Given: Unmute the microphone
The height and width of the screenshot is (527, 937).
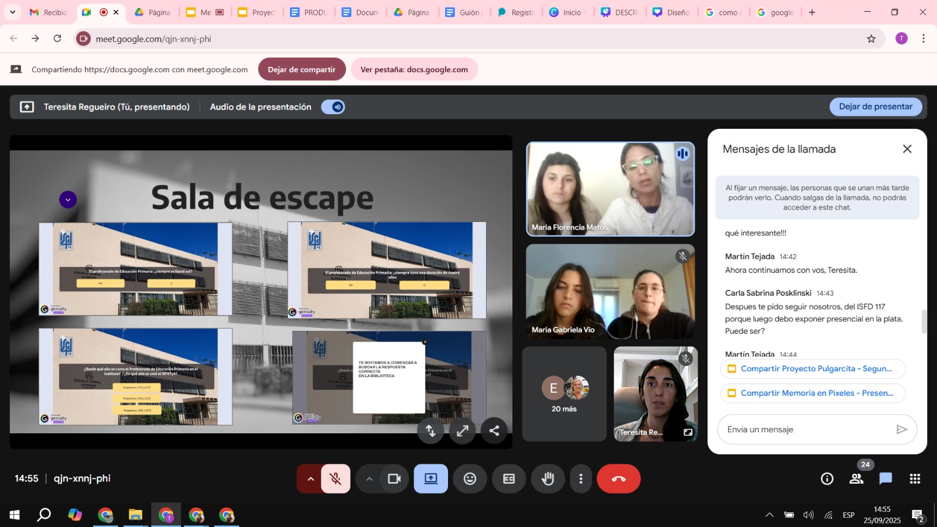Looking at the screenshot, I should 336,479.
